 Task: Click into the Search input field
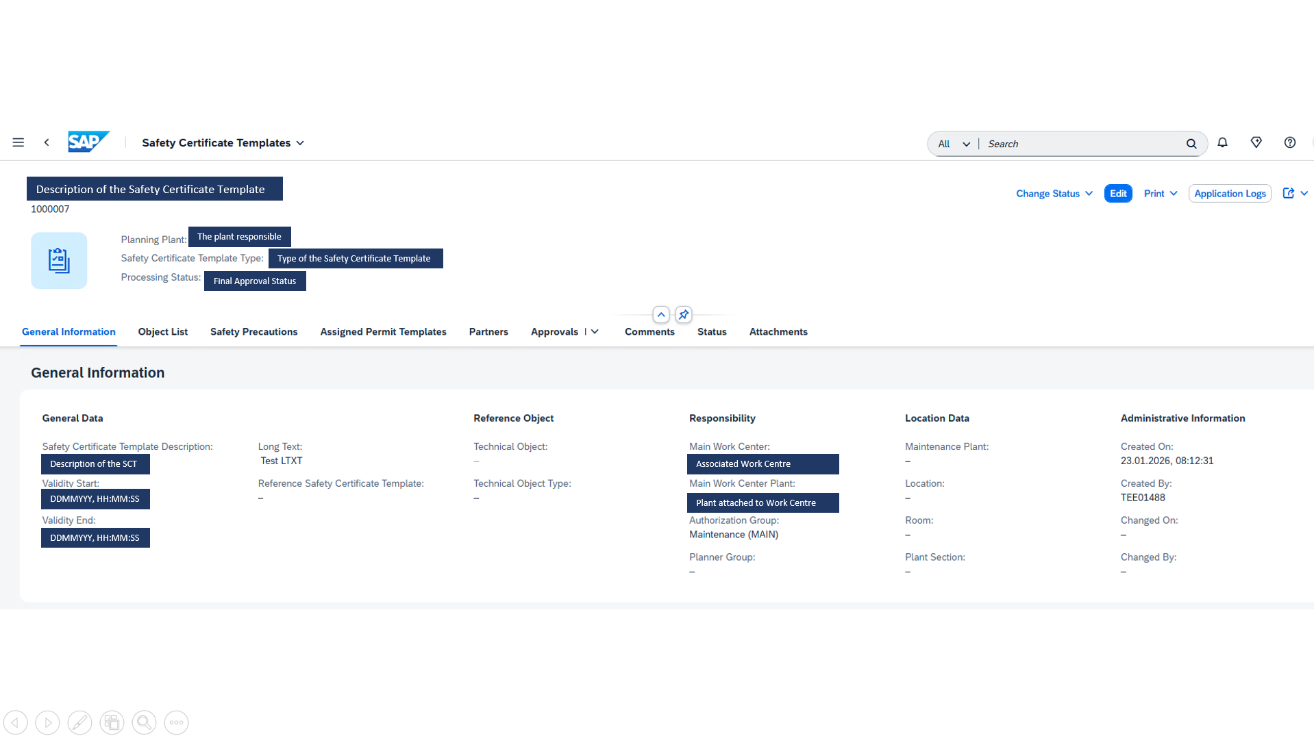pyautogui.click(x=1082, y=144)
